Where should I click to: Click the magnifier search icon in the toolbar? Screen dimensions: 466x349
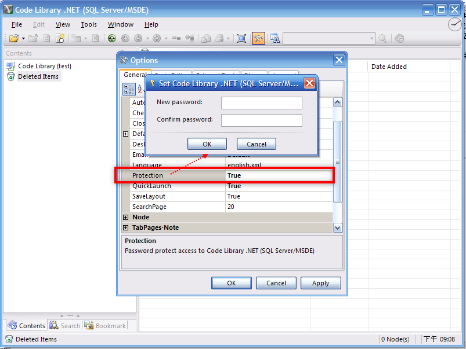[x=382, y=39]
